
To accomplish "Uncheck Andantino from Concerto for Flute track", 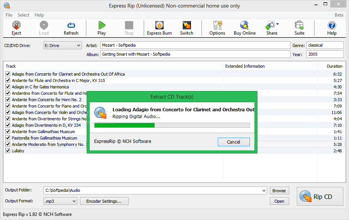I will (8, 93).
